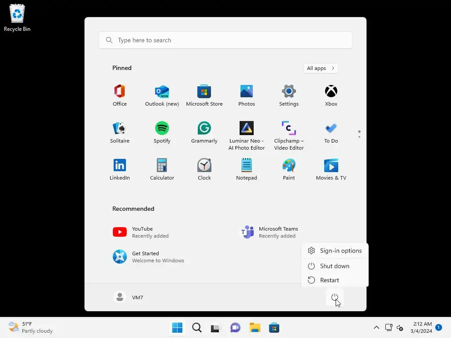Screen dimensions: 451x338
Task: Choose Restart from the power menu
Action: click(335, 280)
